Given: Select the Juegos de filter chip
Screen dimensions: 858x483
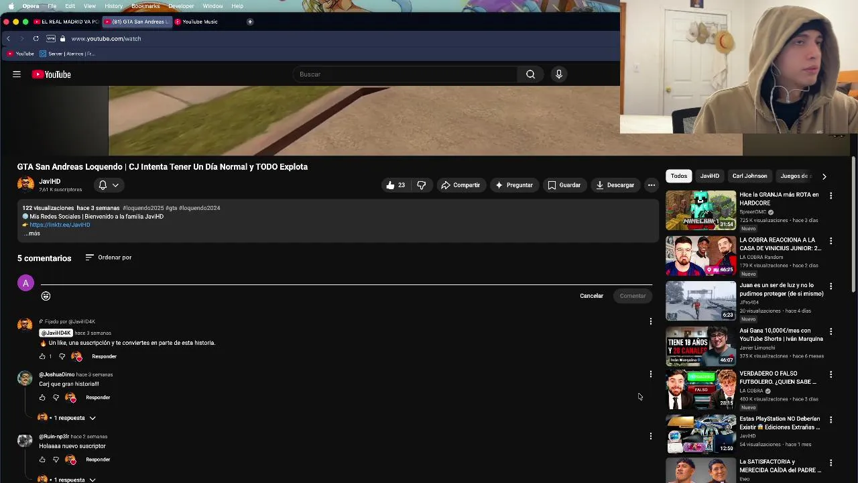Looking at the screenshot, I should click(795, 176).
